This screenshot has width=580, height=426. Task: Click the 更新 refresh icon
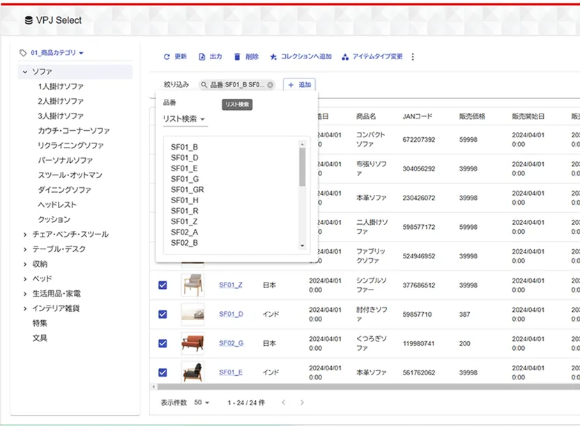[x=168, y=57]
